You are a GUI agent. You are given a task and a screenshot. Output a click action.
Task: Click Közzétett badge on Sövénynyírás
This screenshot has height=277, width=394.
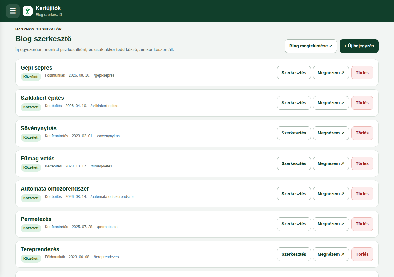[31, 137]
